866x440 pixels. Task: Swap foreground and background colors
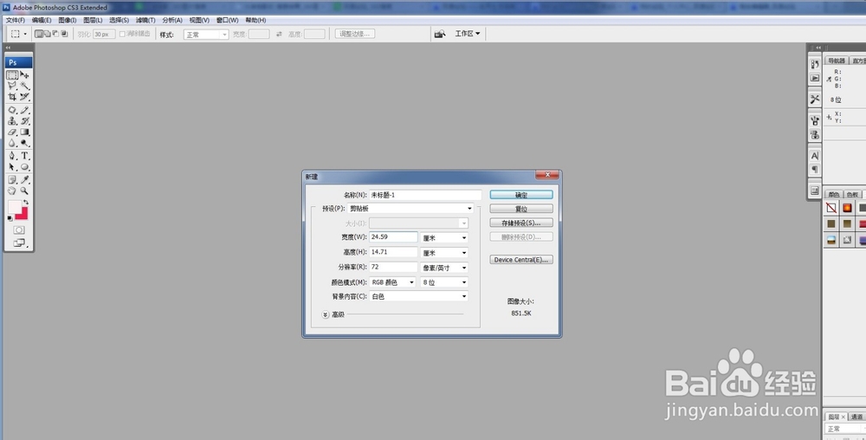point(26,202)
